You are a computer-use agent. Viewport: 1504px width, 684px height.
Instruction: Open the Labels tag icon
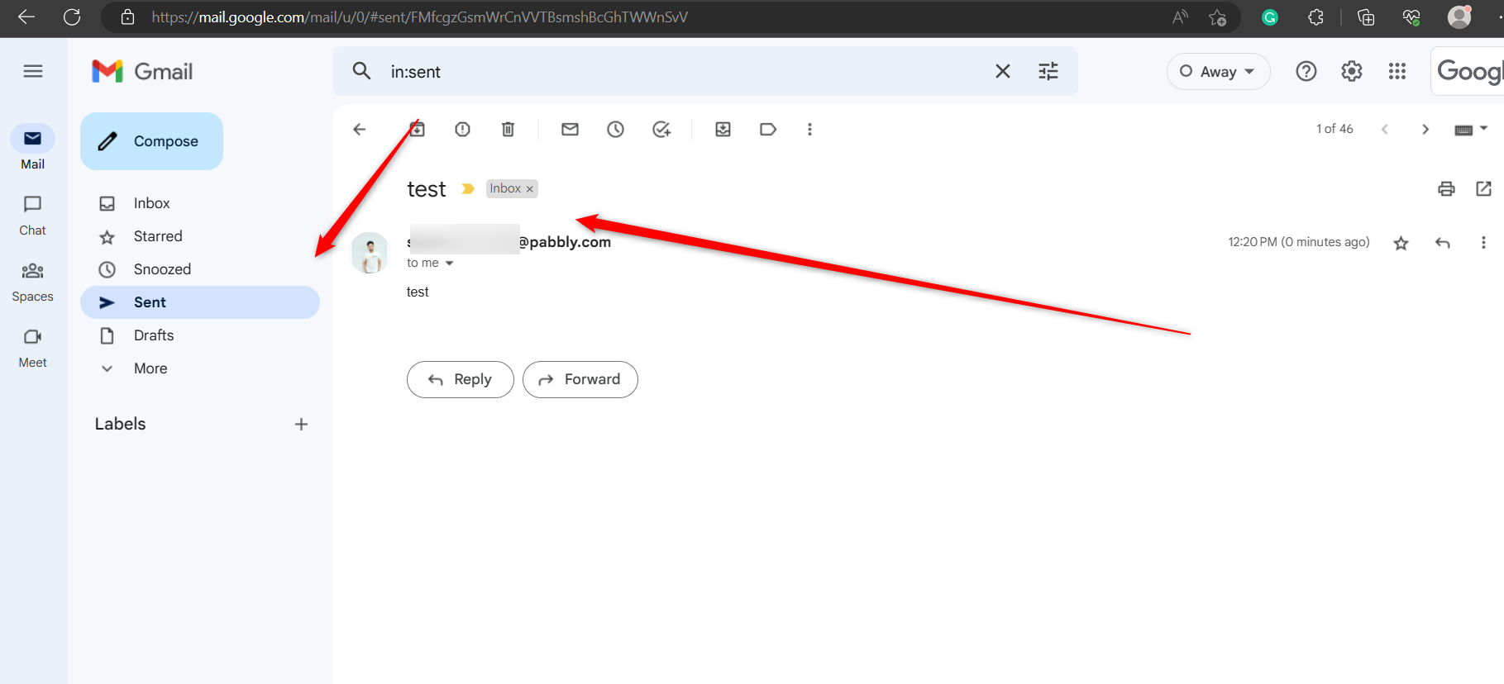pyautogui.click(x=768, y=129)
